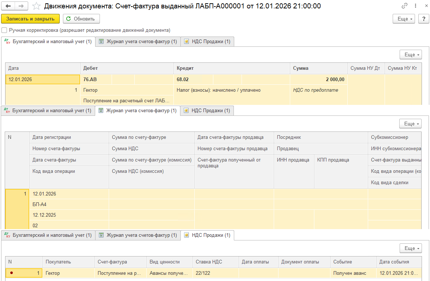Add document to favorites with star icon

pos(36,6)
